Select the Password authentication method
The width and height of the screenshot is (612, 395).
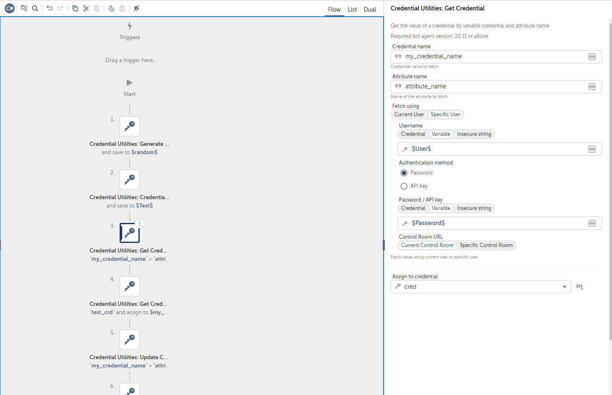pos(404,173)
